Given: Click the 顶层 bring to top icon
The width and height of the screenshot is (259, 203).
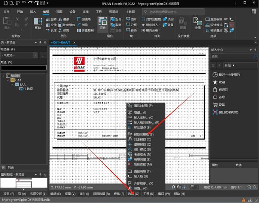Looking at the screenshot, I should (168, 19).
